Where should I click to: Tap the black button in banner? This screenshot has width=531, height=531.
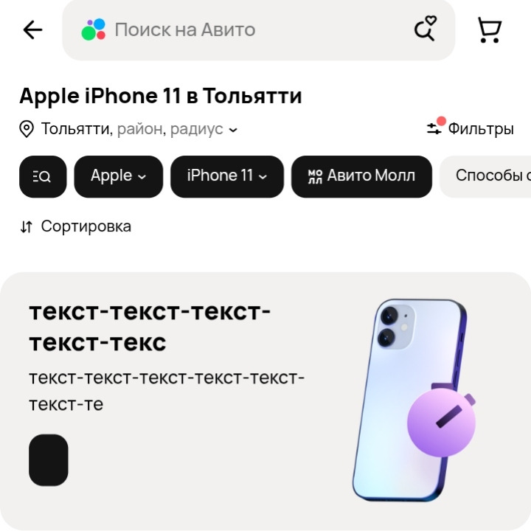[49, 460]
